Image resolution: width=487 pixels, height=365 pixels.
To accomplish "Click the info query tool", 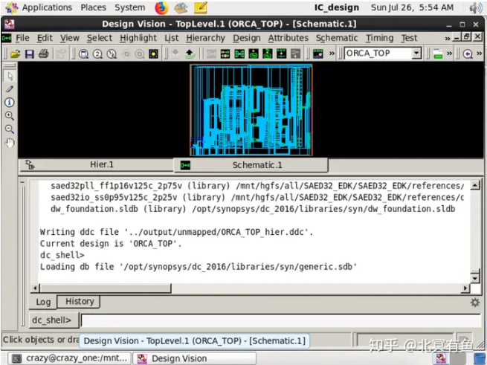I will (x=10, y=102).
